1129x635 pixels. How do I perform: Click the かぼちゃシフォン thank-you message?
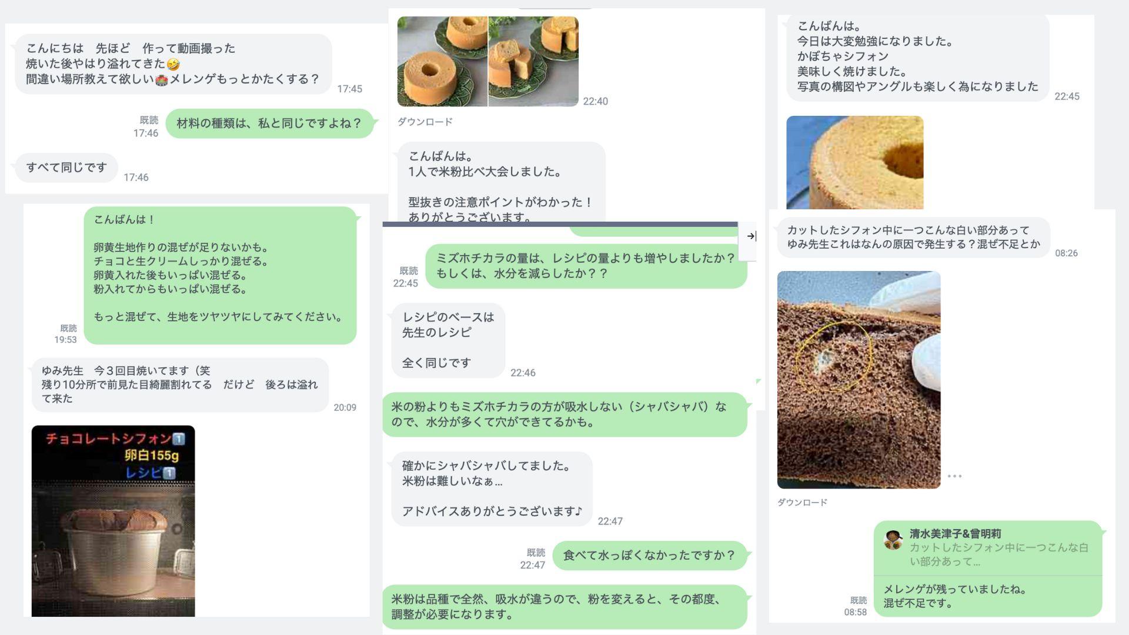coord(917,57)
